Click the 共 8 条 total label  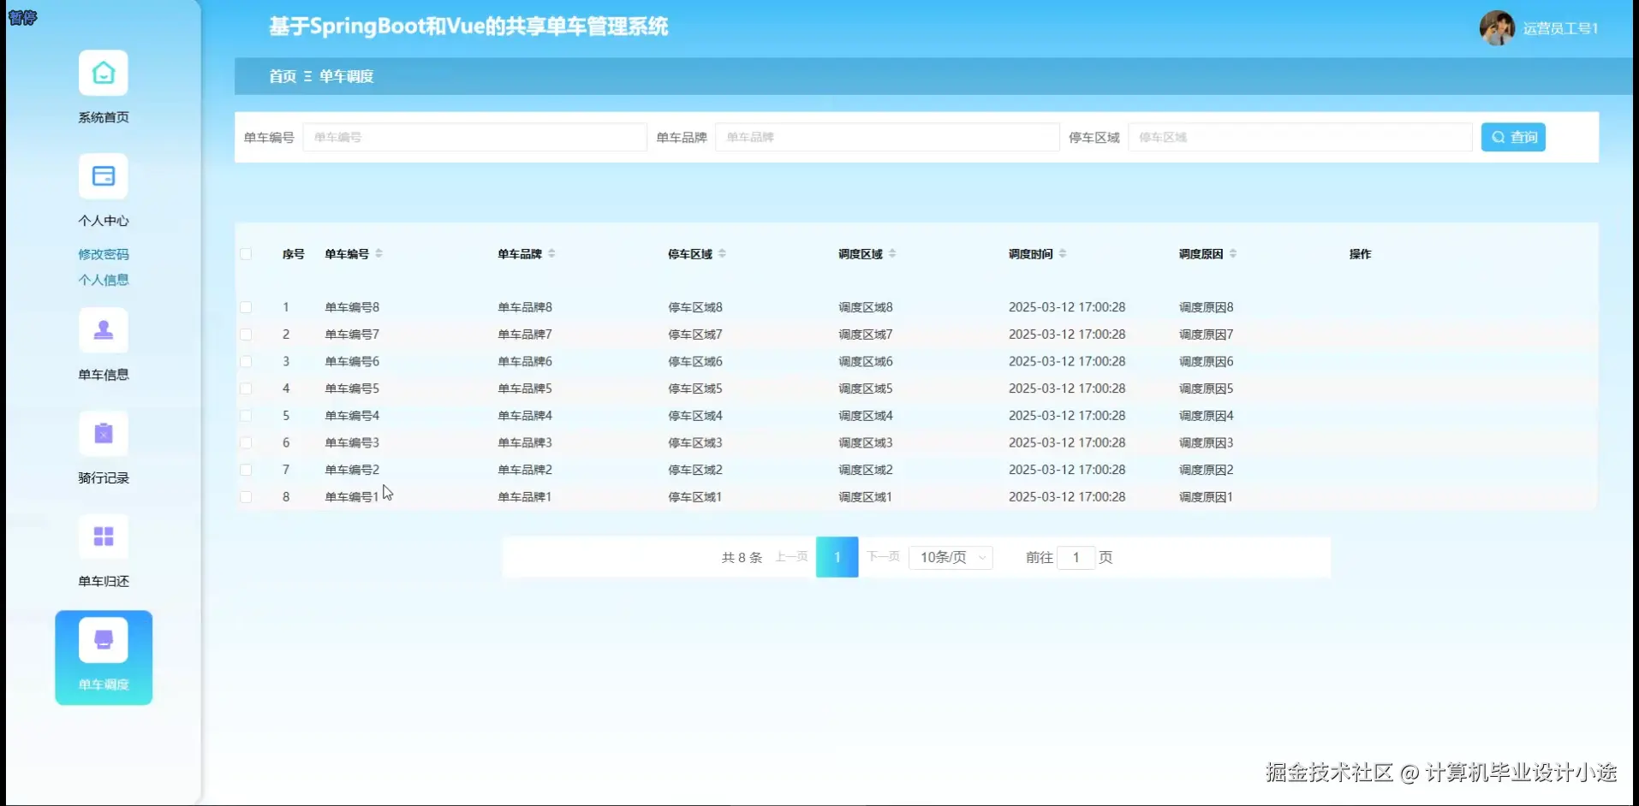[742, 558]
